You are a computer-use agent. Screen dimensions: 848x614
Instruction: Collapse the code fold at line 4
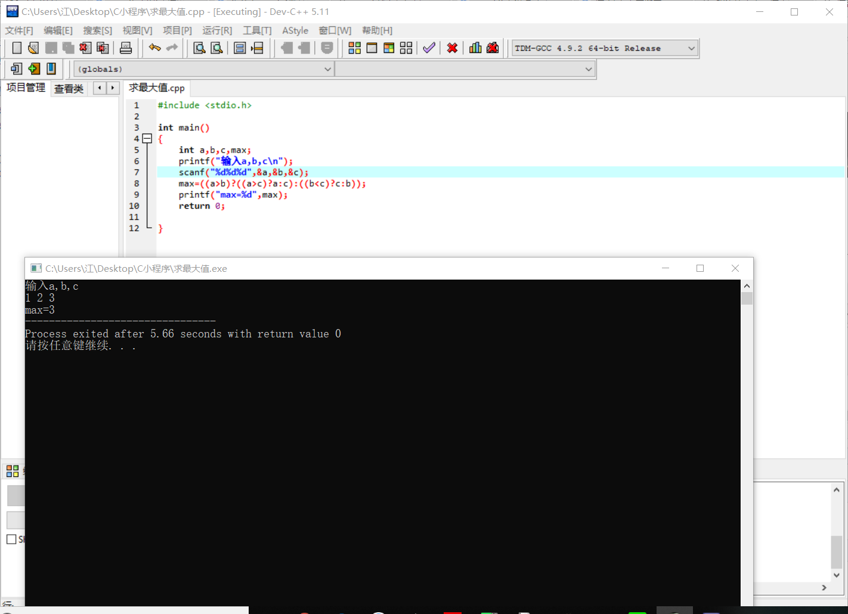click(x=147, y=139)
